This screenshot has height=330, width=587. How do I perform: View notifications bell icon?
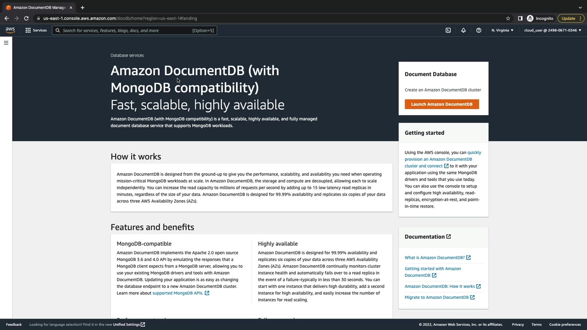tap(463, 30)
